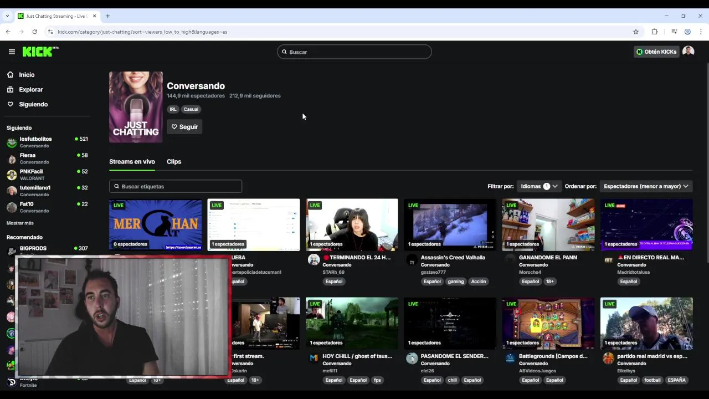The height and width of the screenshot is (399, 709).
Task: Switch to Streams en vivo tab
Action: [x=132, y=162]
